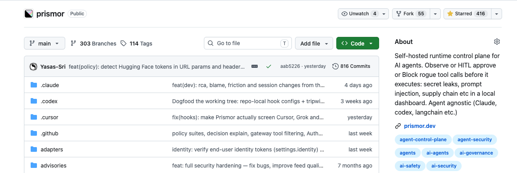Open the star lists dropdown arrow
The image size is (517, 173).
(x=497, y=14)
